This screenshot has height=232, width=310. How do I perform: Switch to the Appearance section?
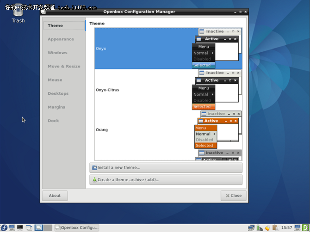[x=61, y=39]
